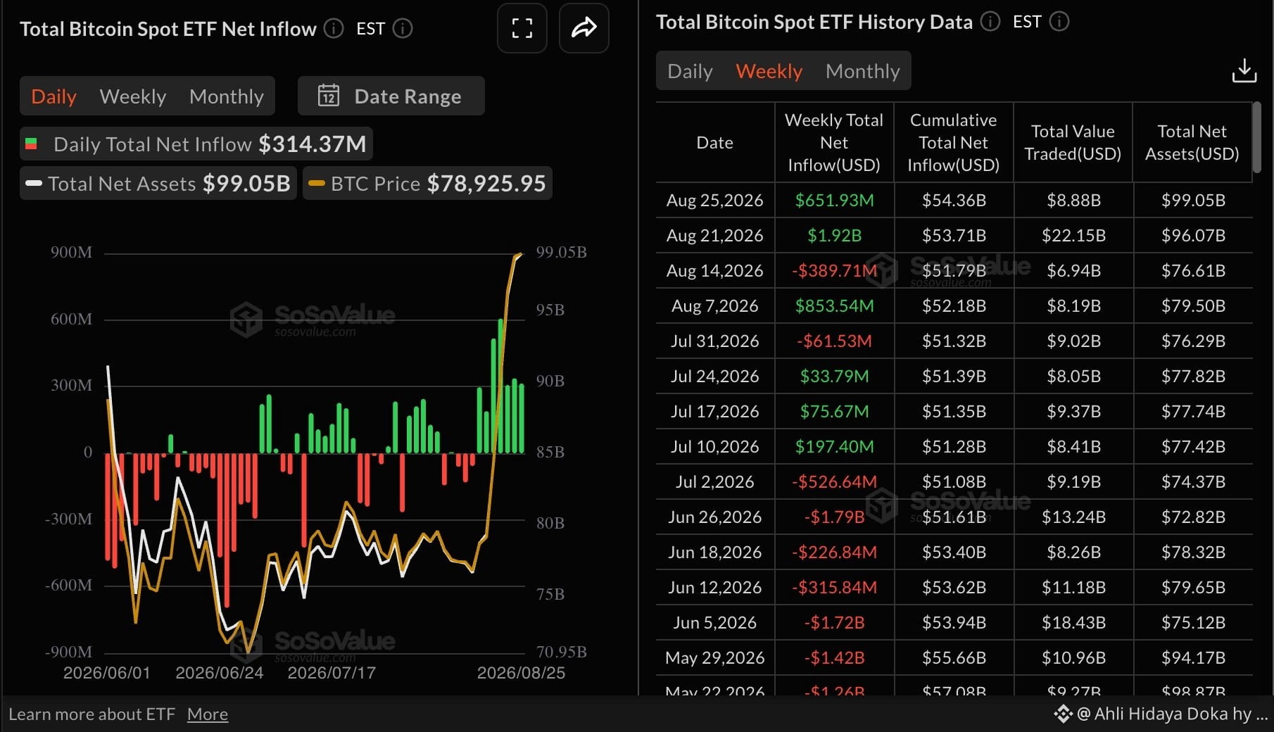Click -$526.64M inflow for Jul 2
The height and width of the screenshot is (732, 1274).
coord(834,481)
